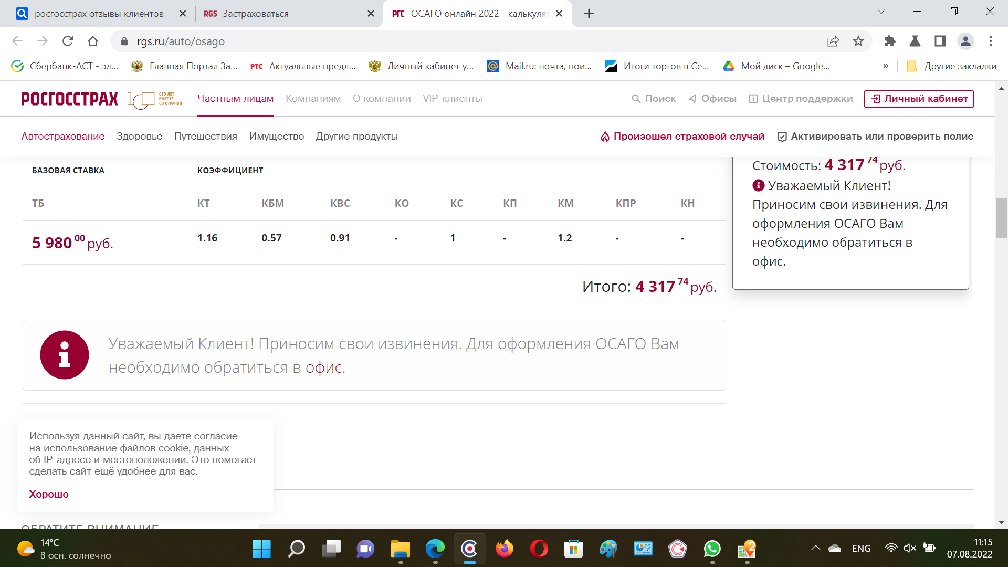Open Windows taskbar search
The height and width of the screenshot is (567, 1008).
[297, 549]
